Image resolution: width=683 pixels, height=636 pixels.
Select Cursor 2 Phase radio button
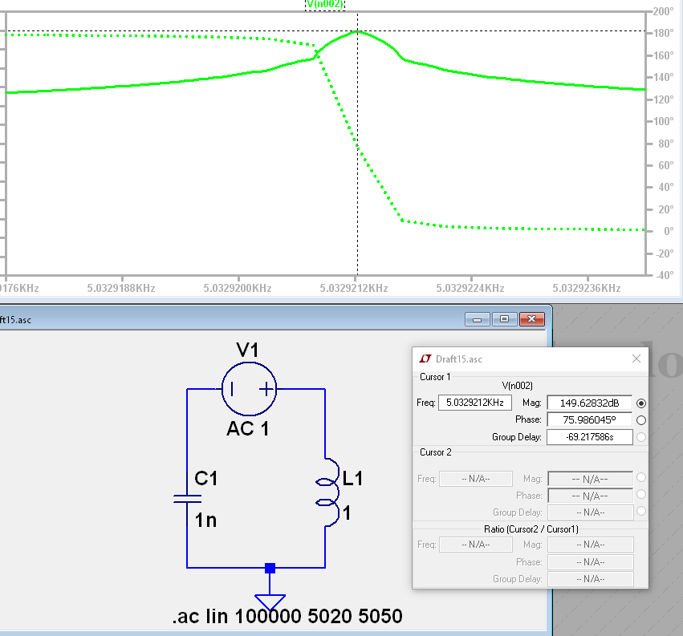point(640,494)
